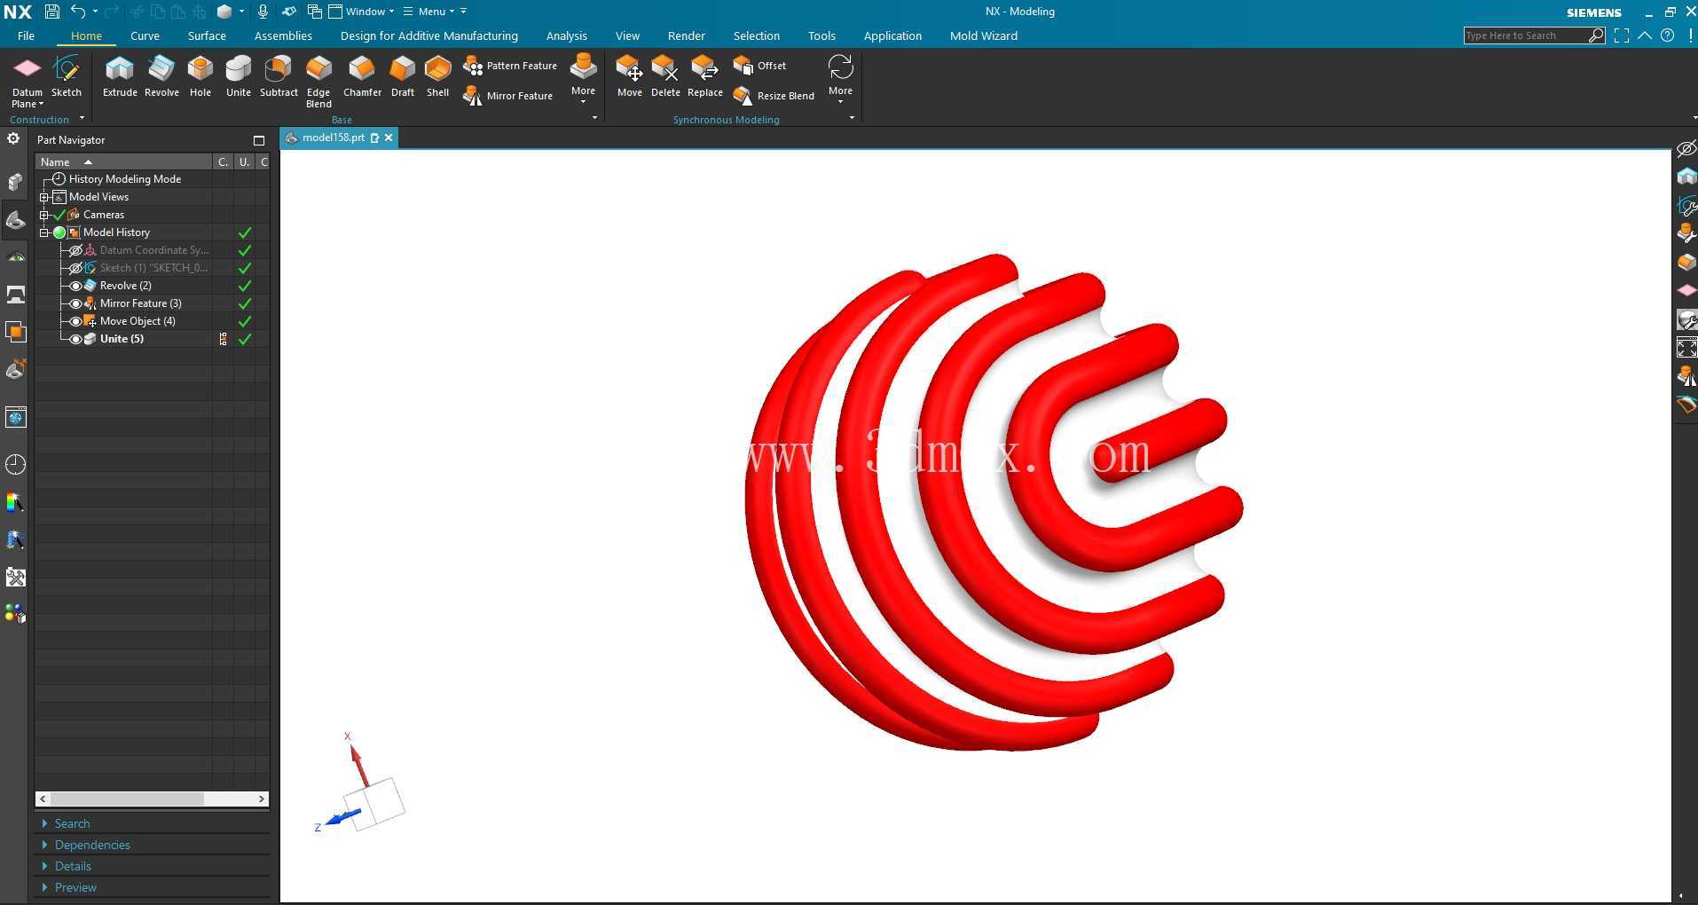Collapse the Model History node
This screenshot has height=905, width=1698.
43,232
